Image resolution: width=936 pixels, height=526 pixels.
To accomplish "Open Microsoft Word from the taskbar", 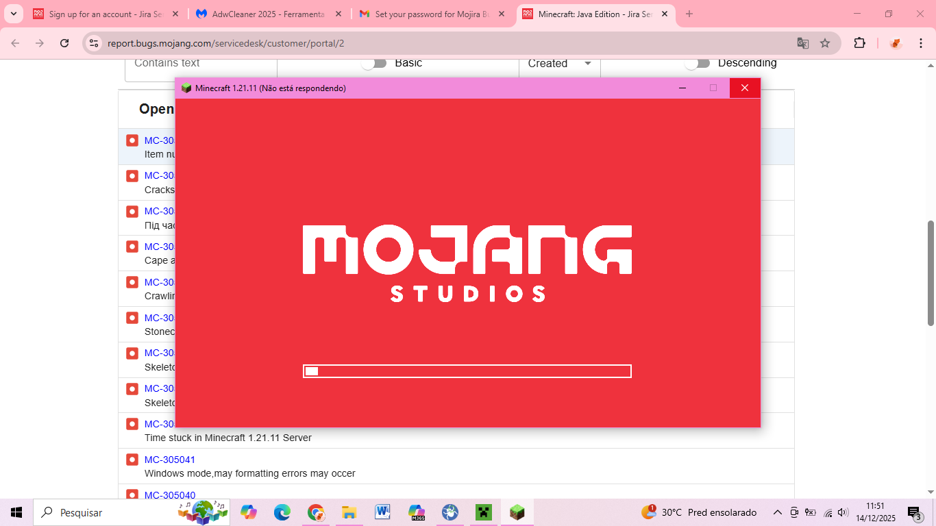I will [382, 512].
